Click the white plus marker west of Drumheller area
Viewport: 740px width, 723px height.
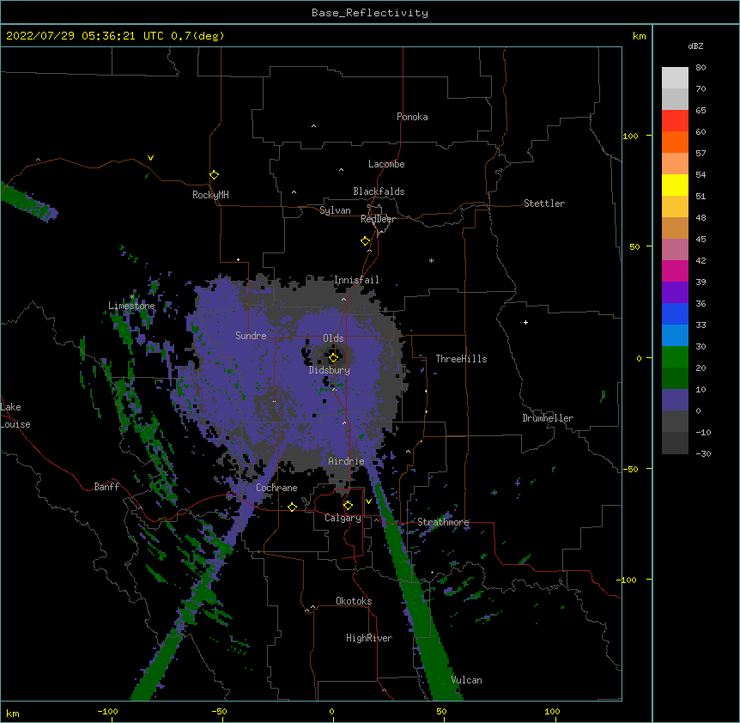coord(525,322)
